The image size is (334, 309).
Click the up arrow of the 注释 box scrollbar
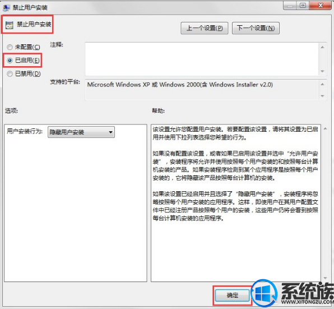pos(322,47)
